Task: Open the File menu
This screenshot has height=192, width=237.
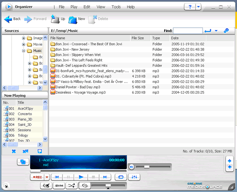Action: tap(62, 7)
